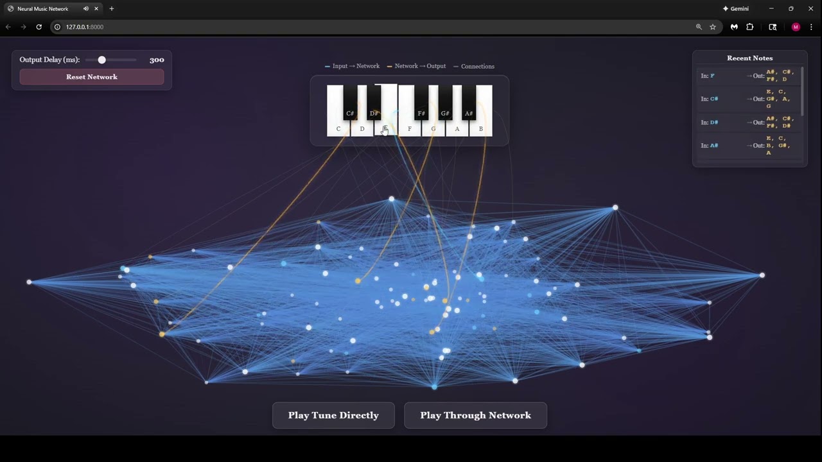Mute the Neural Music Network tab audio

point(85,9)
